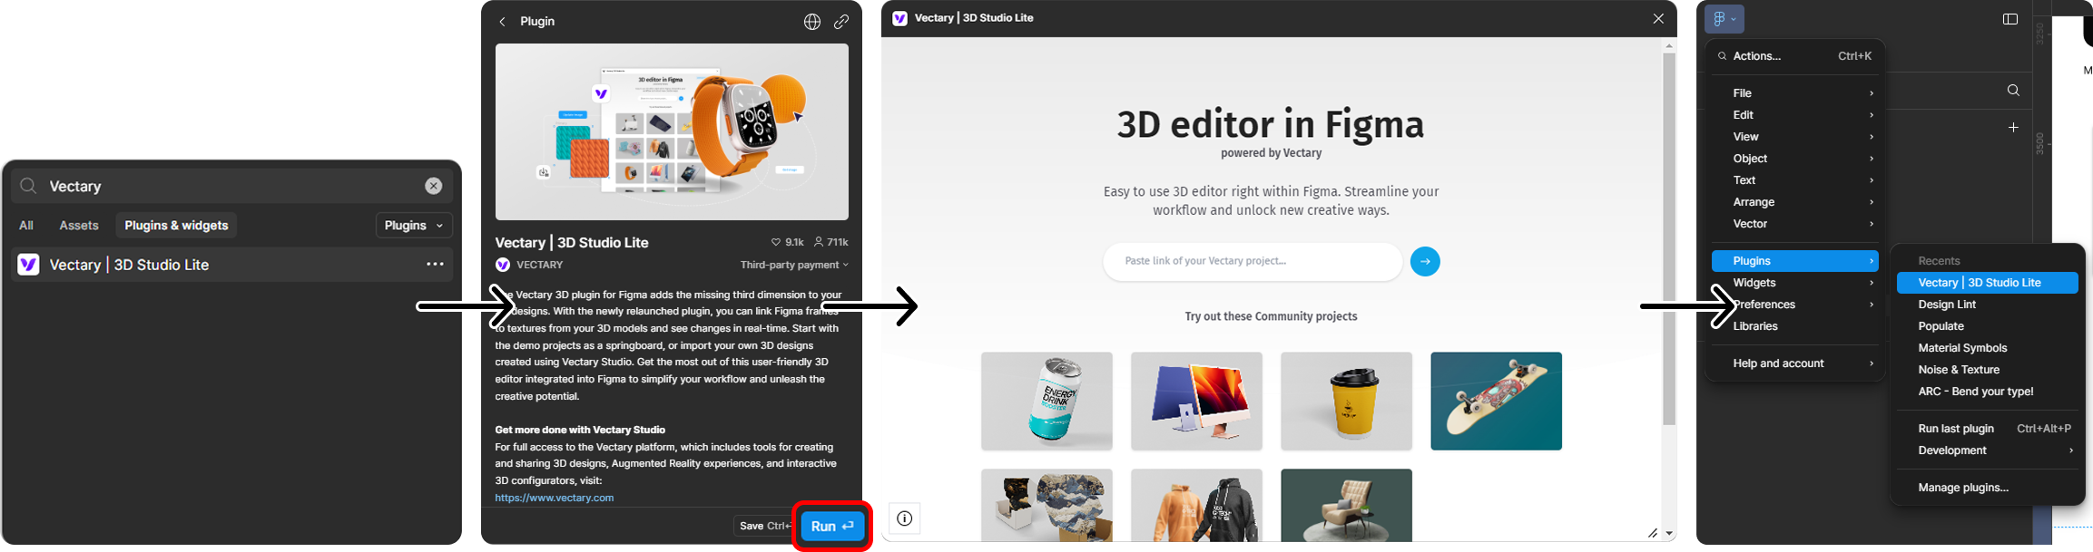Expand the Third-party payment dropdown
Image resolution: width=2093 pixels, height=552 pixels.
tap(794, 265)
